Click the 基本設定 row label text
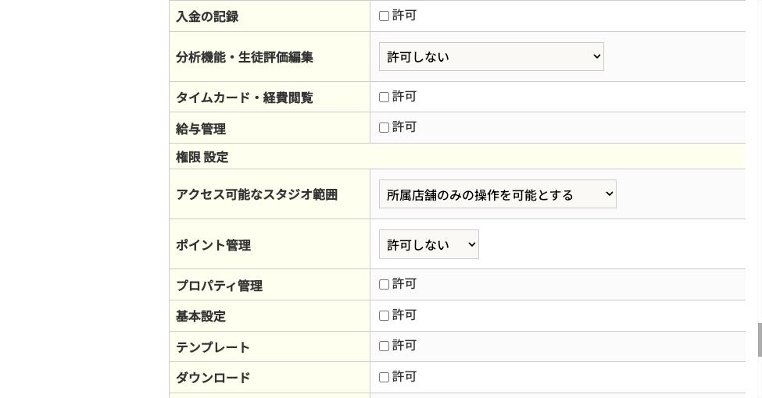762x398 pixels. [201, 316]
